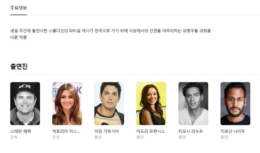Open 빅토리아 저스... cast photo

(67, 104)
